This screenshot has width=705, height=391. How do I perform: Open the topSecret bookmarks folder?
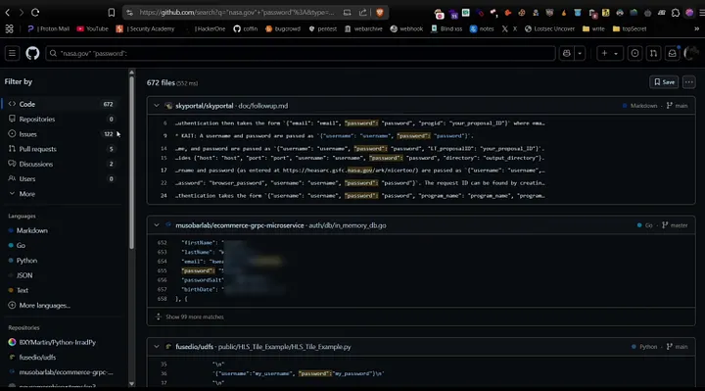(630, 28)
